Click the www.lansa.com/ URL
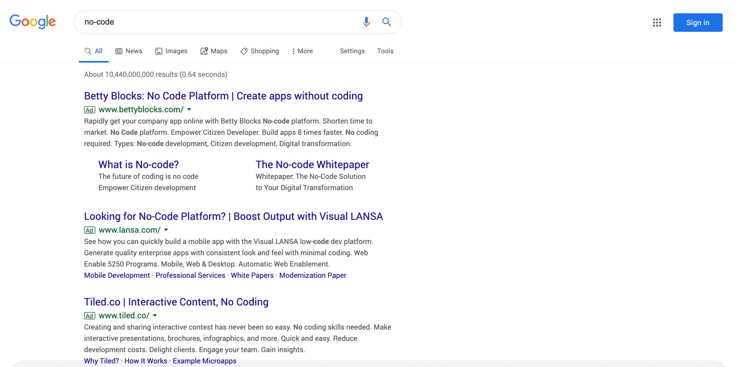 [130, 230]
